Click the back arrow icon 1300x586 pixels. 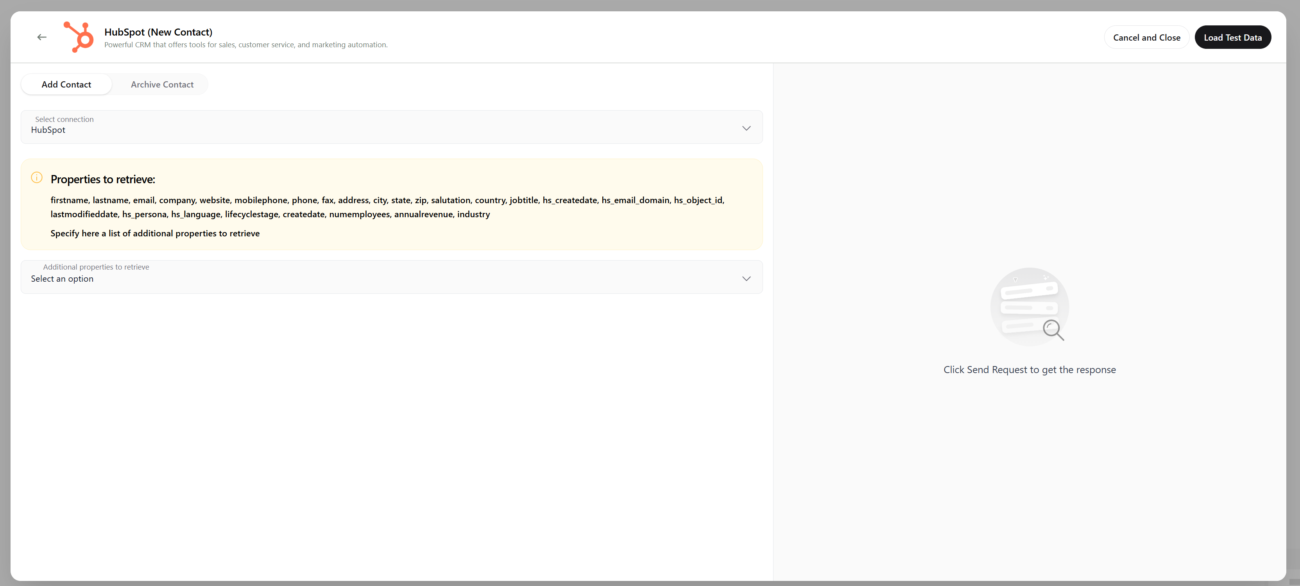click(42, 38)
